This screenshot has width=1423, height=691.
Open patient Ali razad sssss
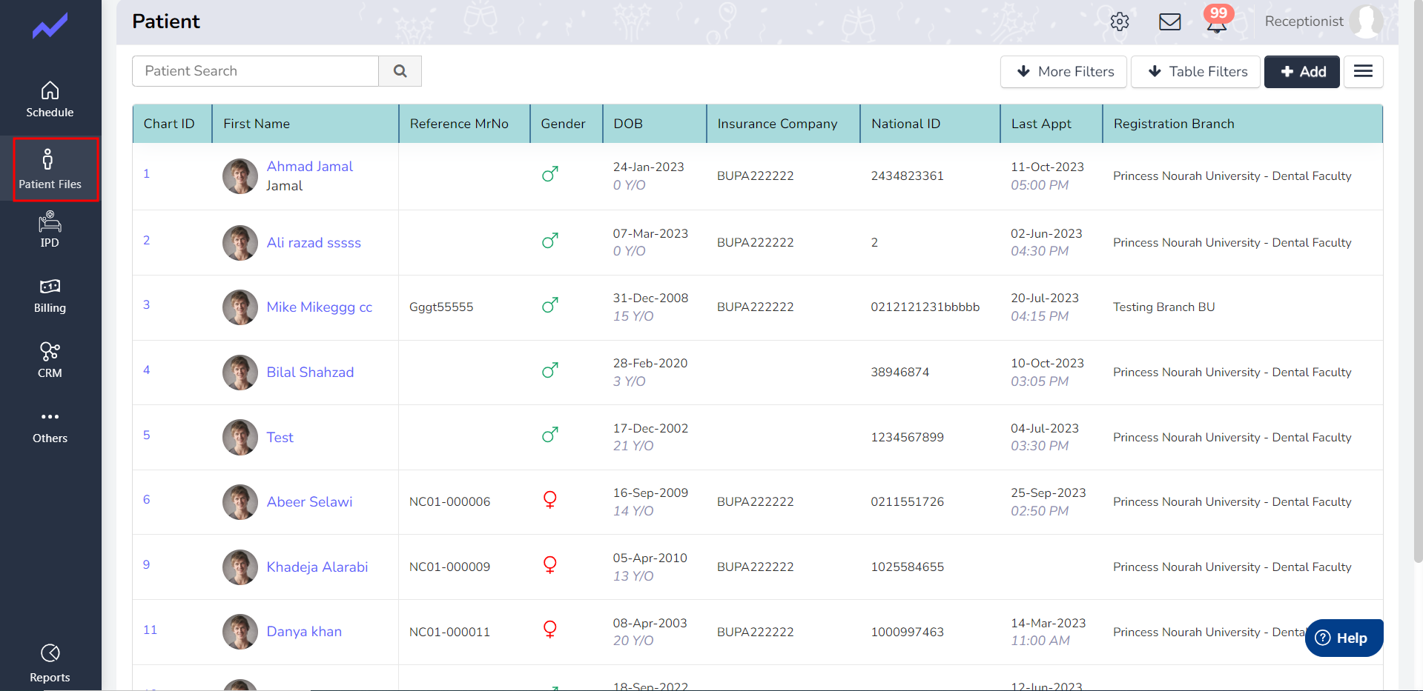[x=314, y=243]
